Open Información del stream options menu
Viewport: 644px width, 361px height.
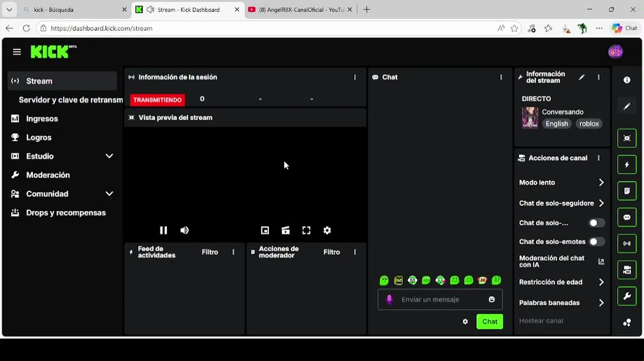pos(598,77)
